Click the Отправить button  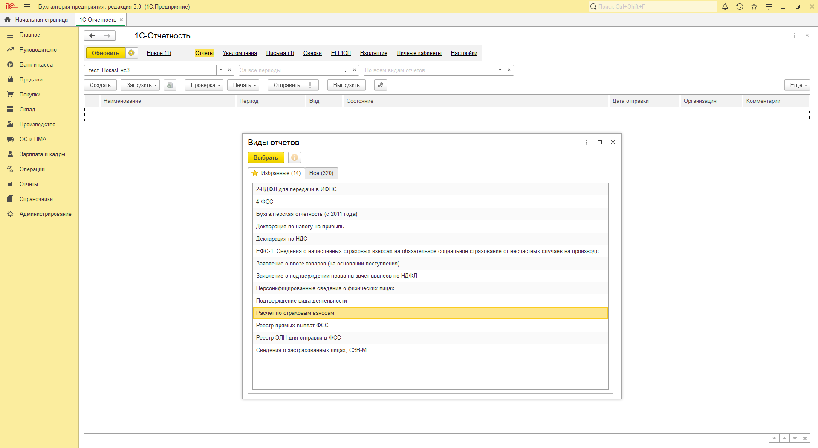pyautogui.click(x=287, y=85)
